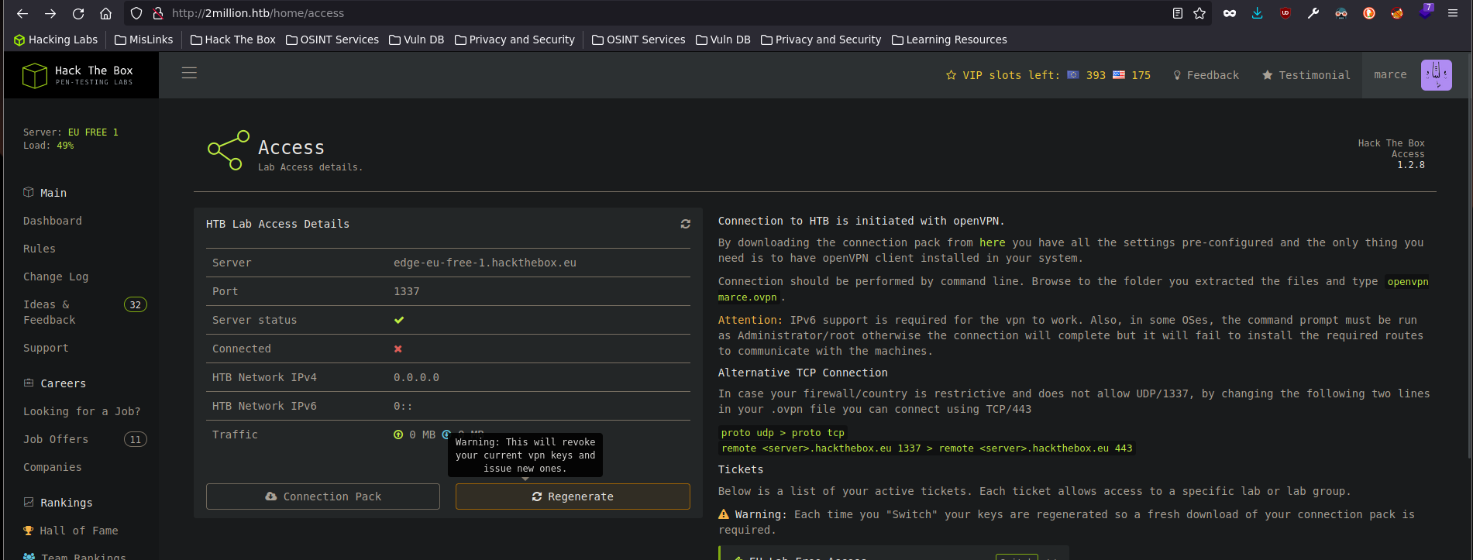
Task: Click the Regenerate button
Action: 573,496
